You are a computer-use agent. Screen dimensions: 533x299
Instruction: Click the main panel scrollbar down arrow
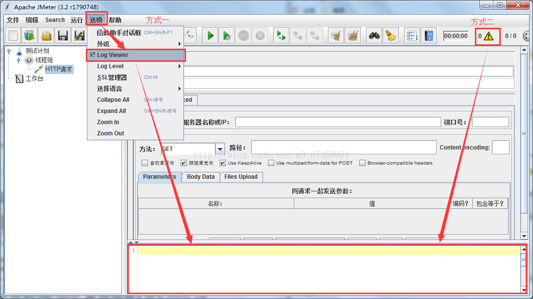524,236
